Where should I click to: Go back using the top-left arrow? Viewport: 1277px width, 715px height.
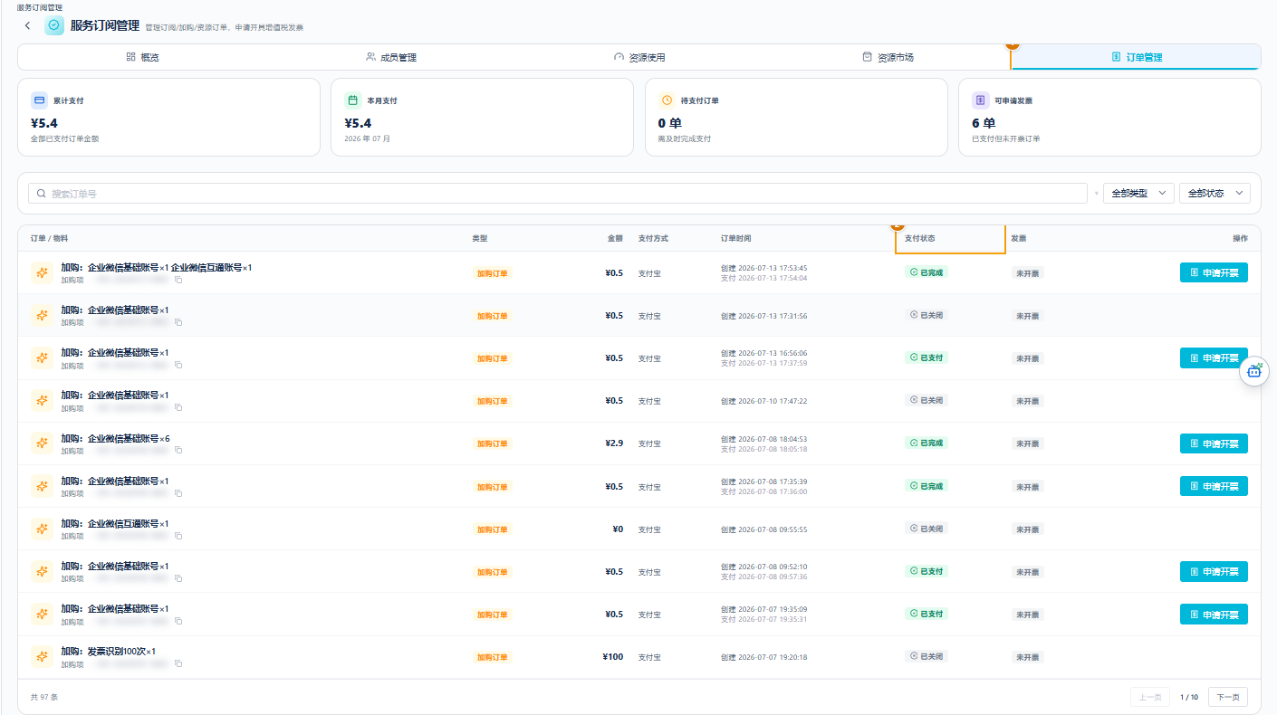[x=27, y=25]
